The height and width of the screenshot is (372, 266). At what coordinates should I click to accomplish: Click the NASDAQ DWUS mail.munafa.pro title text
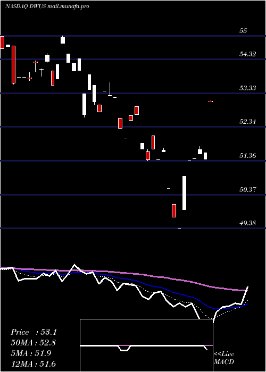click(47, 6)
